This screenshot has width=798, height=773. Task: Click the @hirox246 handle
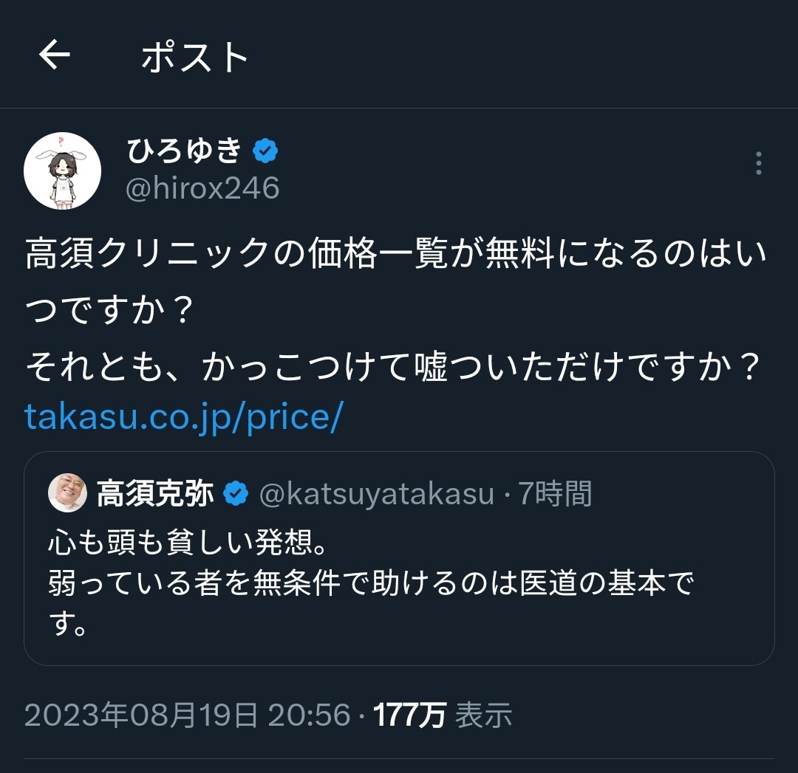tap(202, 188)
